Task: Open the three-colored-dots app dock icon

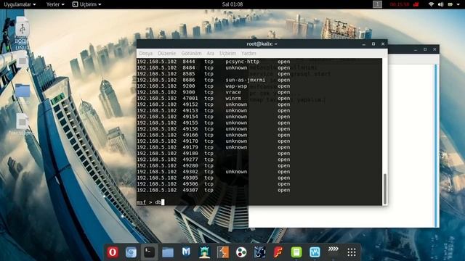Action: click(x=241, y=252)
